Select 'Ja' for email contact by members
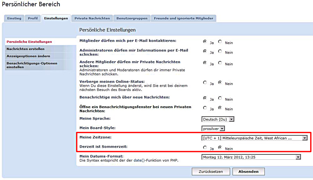This screenshot has width=313, height=180. [205, 41]
